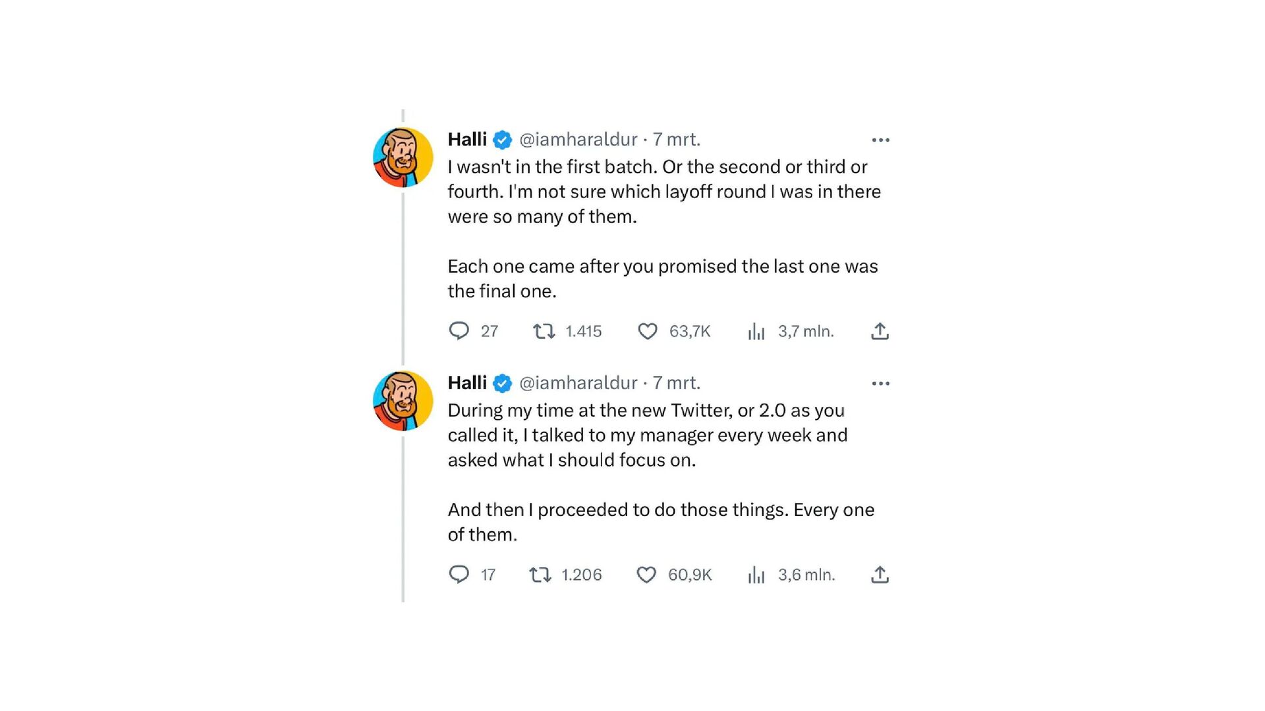
Task: Retweet the second tweet with 1.206 retweets
Action: click(x=540, y=575)
